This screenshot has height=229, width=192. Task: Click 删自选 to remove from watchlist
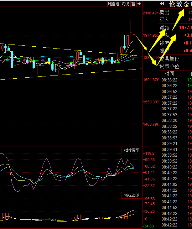(x=114, y=4)
